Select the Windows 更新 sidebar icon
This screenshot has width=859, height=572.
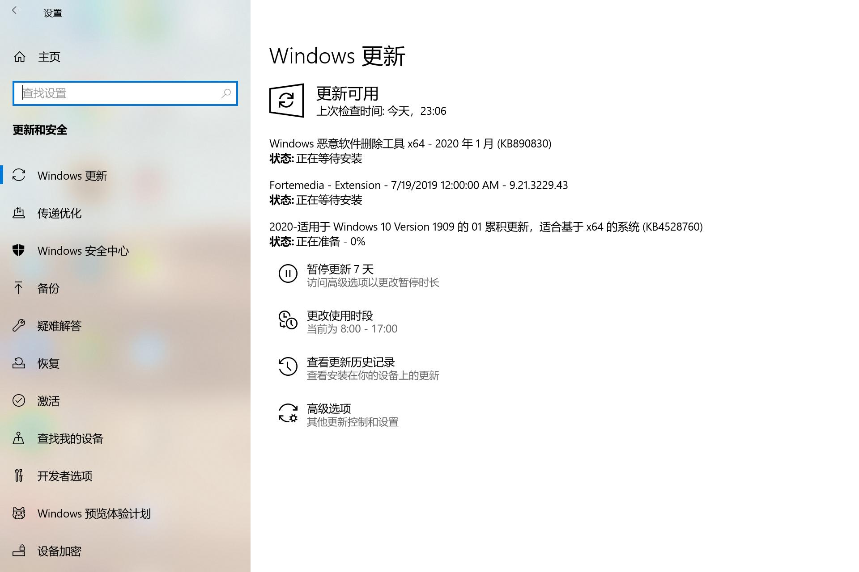tap(19, 176)
